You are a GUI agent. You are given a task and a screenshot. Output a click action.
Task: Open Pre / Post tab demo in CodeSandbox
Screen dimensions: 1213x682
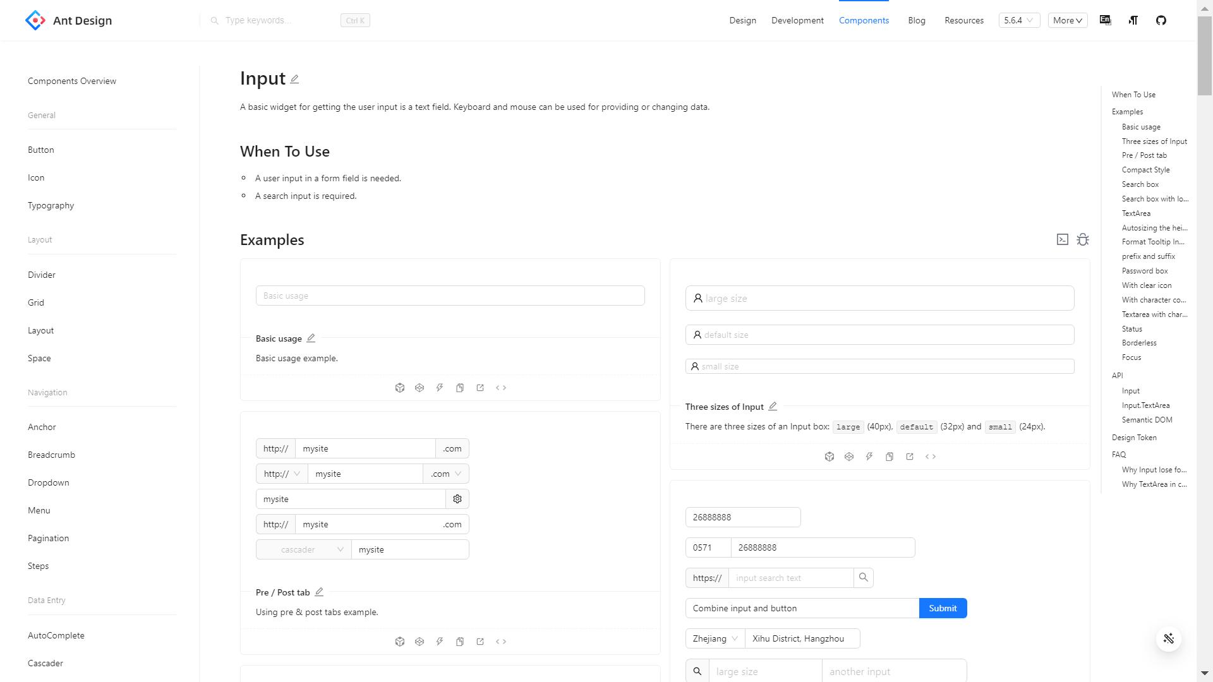400,642
